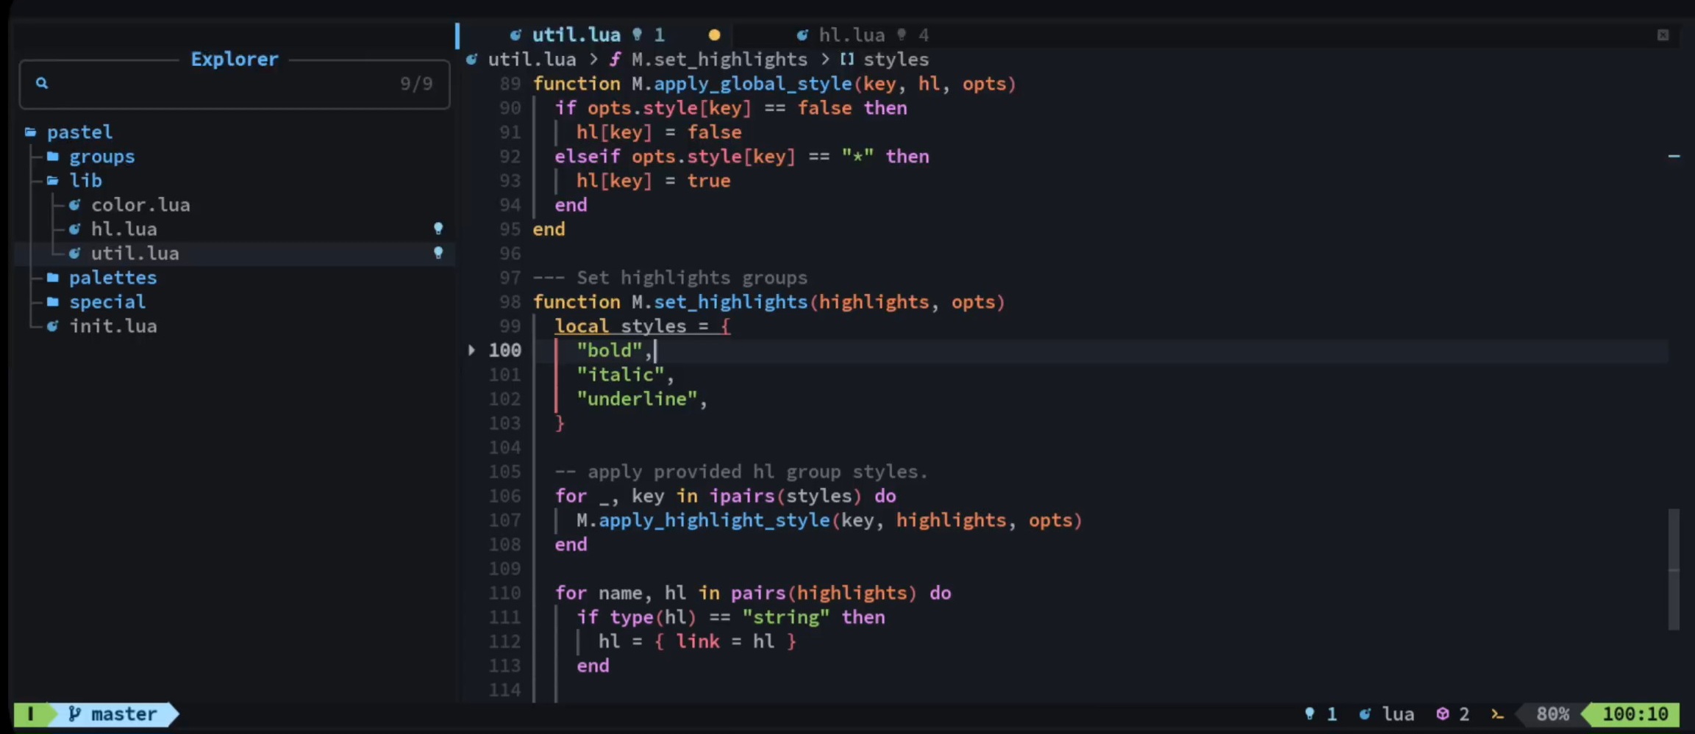1695x734 pixels.
Task: Click the function symbol icon in breadcrumb
Action: (x=615, y=60)
